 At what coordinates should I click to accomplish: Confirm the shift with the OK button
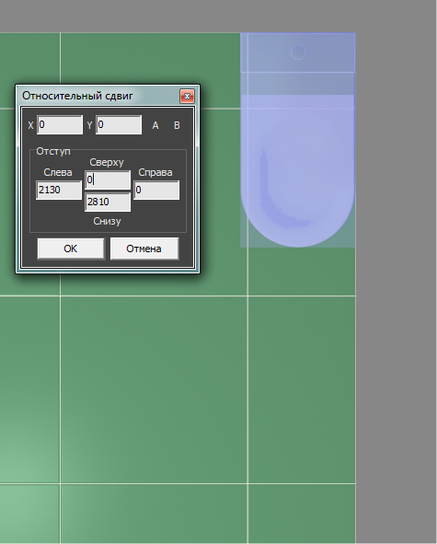(x=71, y=249)
